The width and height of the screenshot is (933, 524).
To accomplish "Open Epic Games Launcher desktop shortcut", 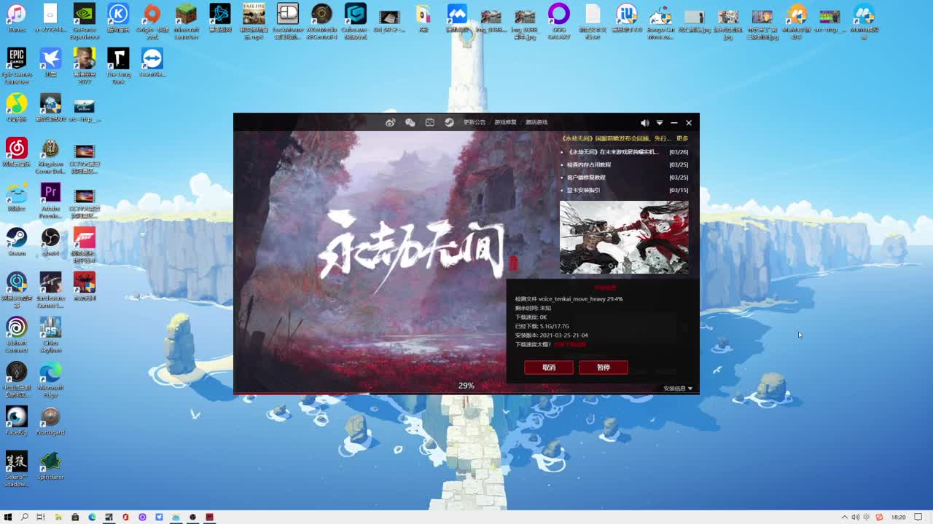I will point(16,65).
